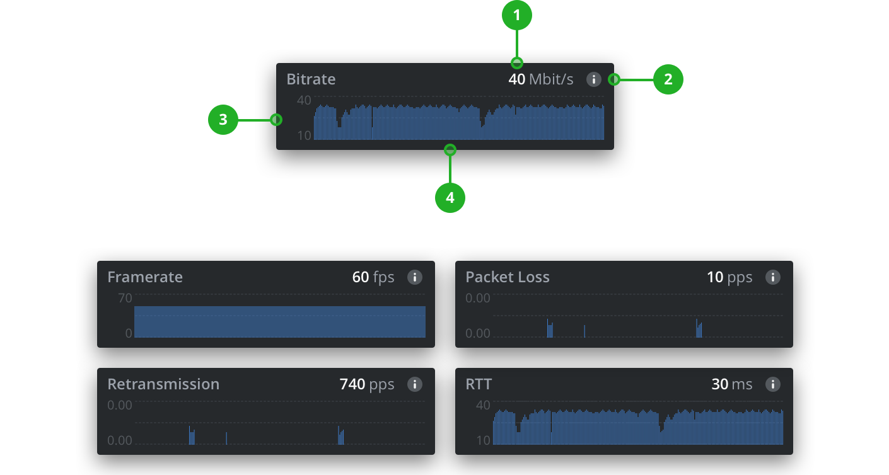Toggle the Framerate panel header
This screenshot has width=889, height=475.
(x=265, y=277)
